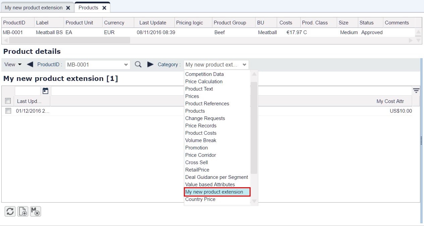Click the mass delete M icon
This screenshot has width=424, height=226.
(x=36, y=211)
